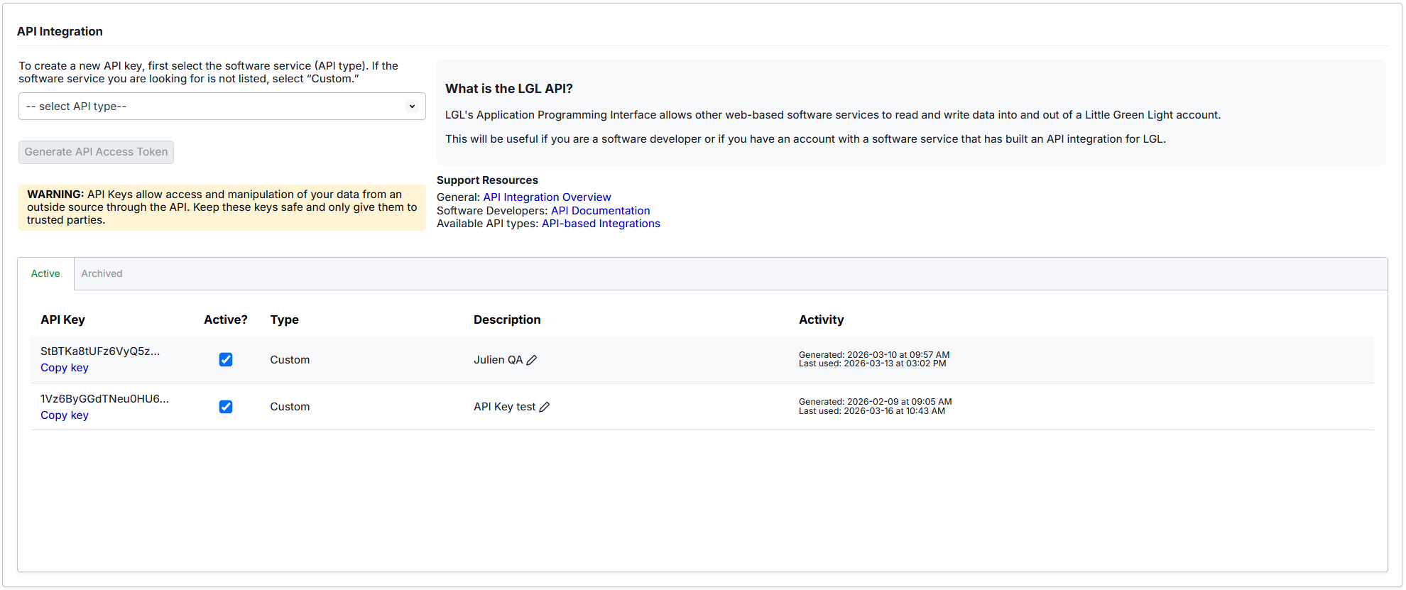
Task: Click the 1Vz6ByGGdTNeu0HU6... key text
Action: click(104, 399)
